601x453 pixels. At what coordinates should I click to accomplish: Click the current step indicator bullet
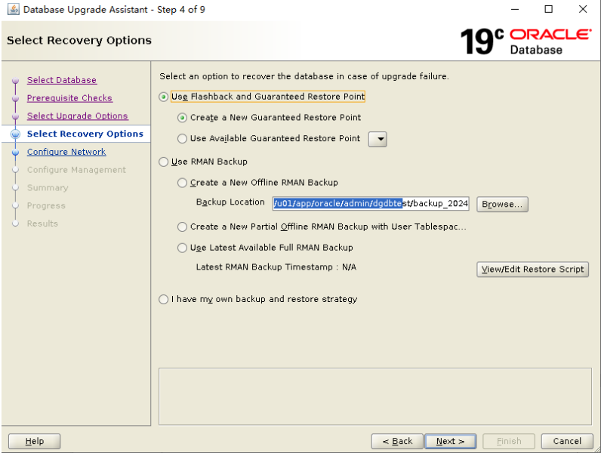(15, 134)
